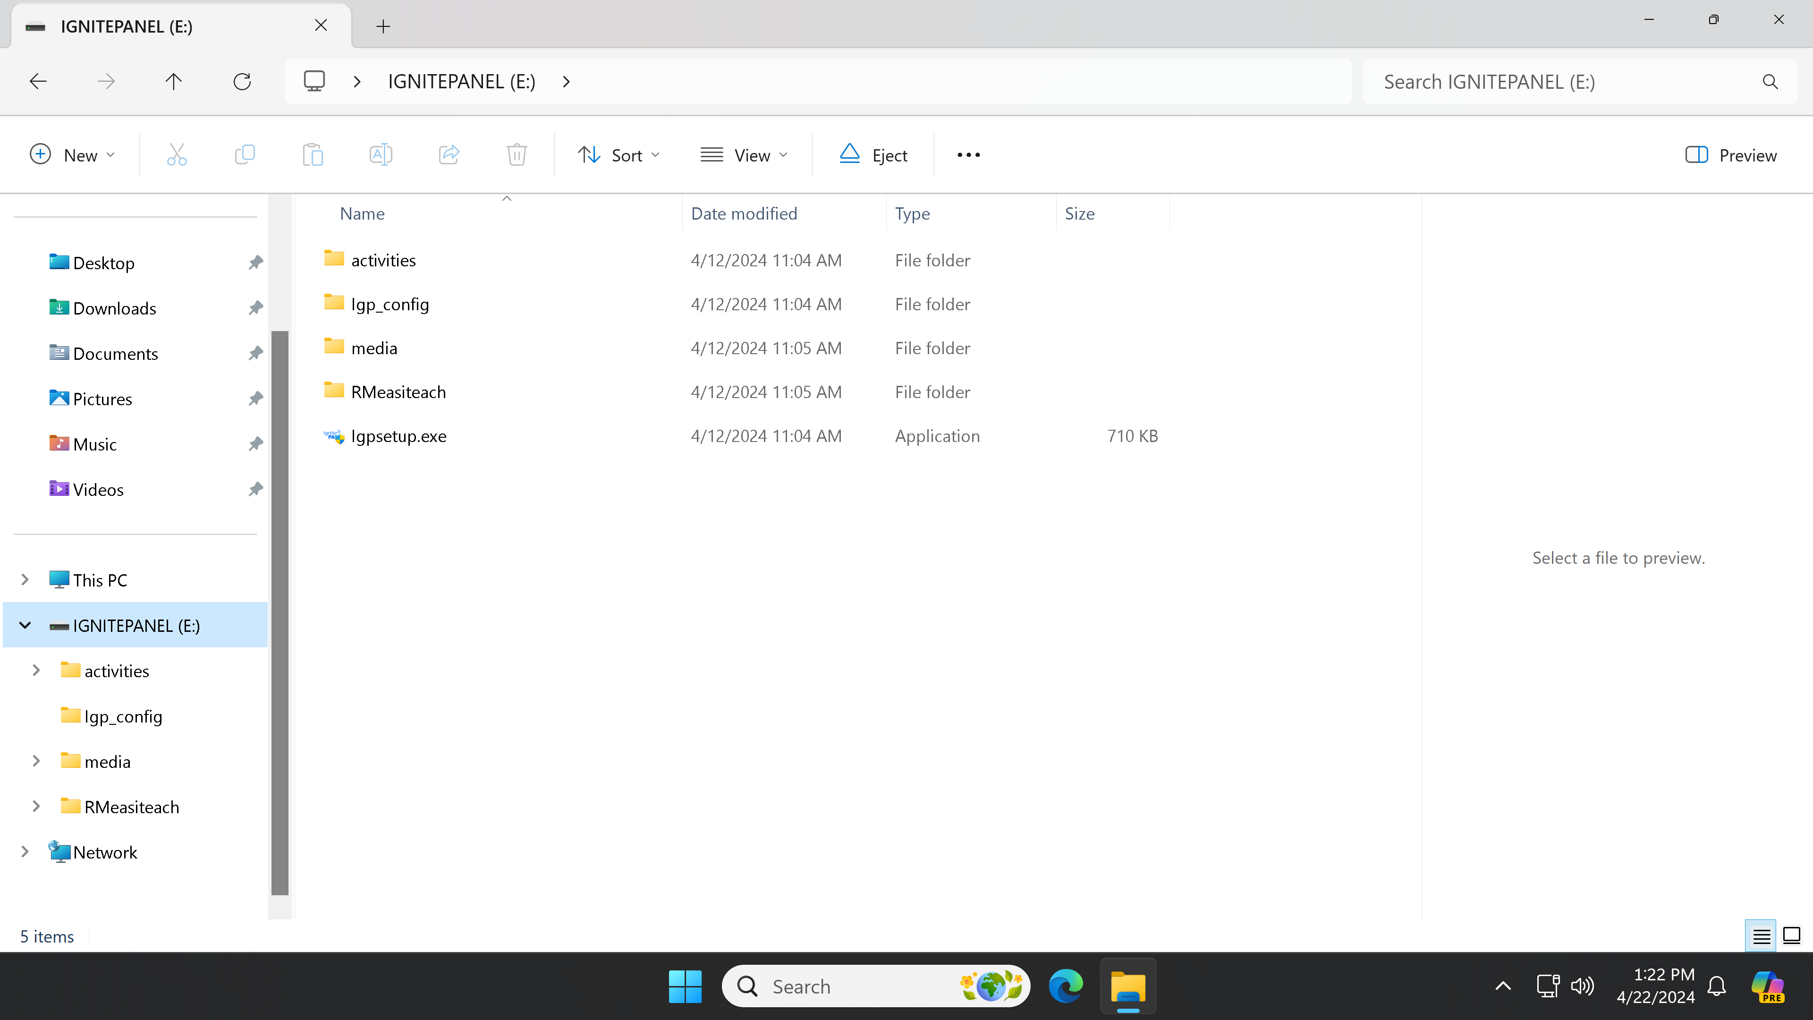Go up one folder level
This screenshot has width=1813, height=1020.
(174, 82)
